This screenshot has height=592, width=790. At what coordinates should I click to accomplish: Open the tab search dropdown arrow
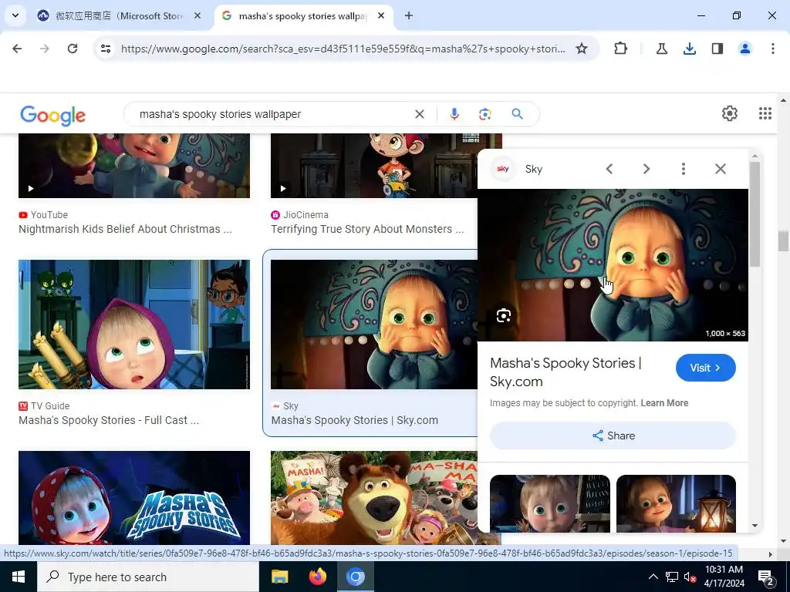(15, 15)
